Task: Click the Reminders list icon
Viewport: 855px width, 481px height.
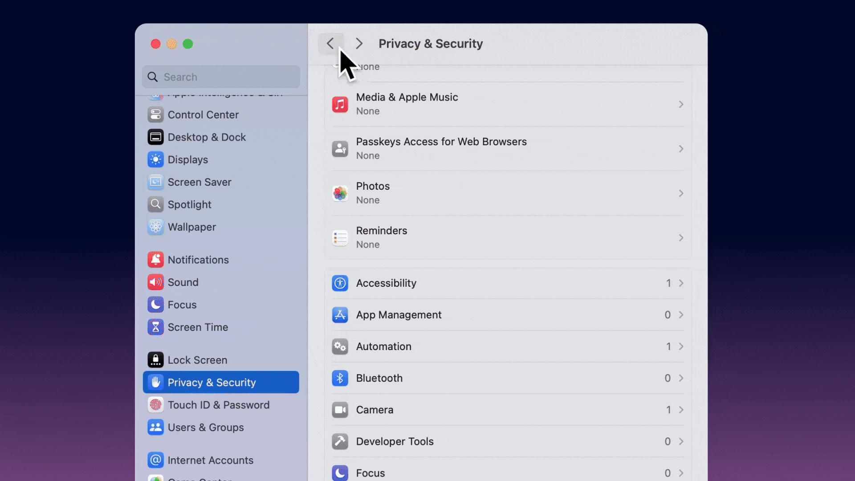Action: [x=340, y=238]
